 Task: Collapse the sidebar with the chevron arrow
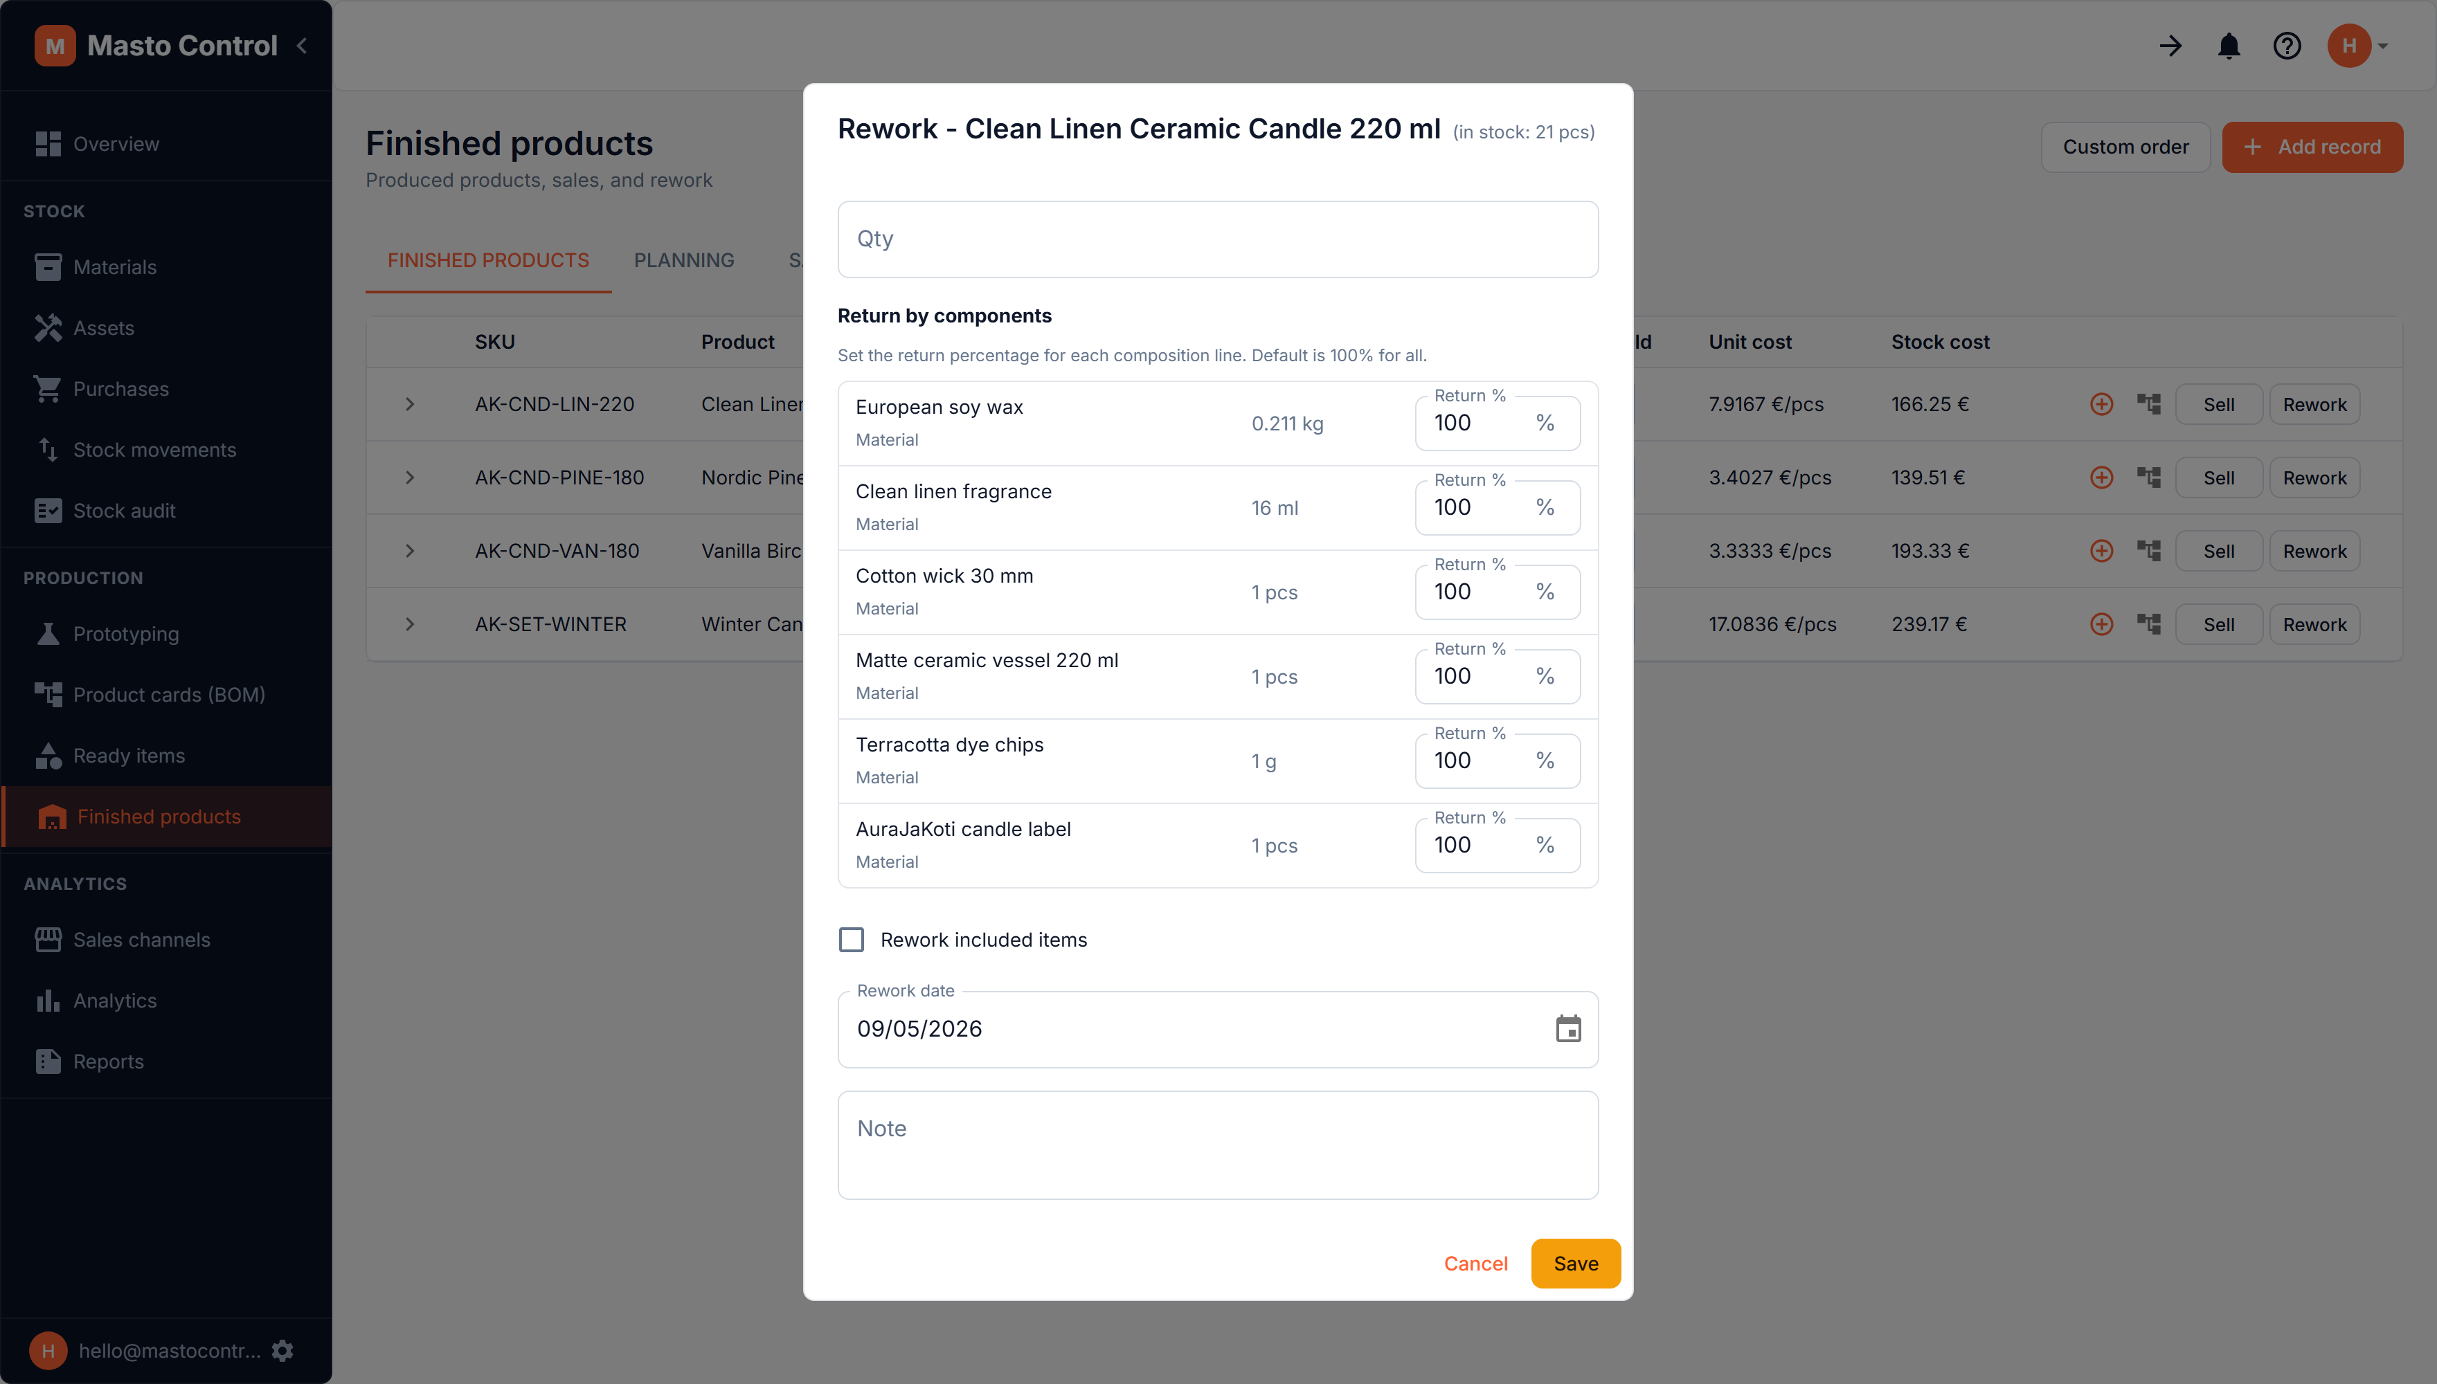[303, 46]
